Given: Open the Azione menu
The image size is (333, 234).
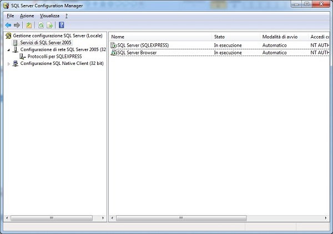Looking at the screenshot, I should [x=27, y=16].
